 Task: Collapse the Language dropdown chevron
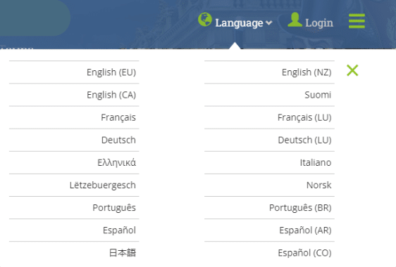[x=269, y=23]
